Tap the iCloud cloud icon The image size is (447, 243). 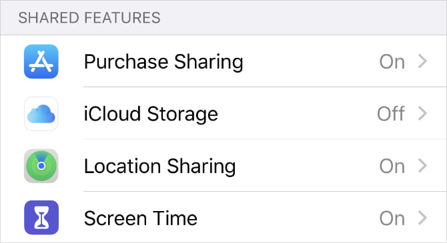click(41, 114)
